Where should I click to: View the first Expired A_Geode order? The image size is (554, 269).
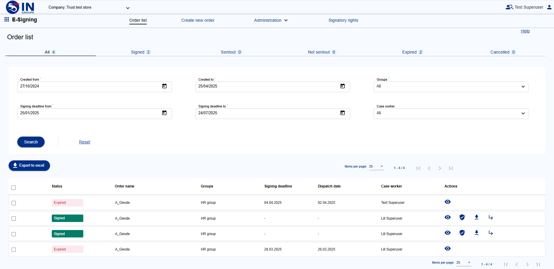pos(447,202)
